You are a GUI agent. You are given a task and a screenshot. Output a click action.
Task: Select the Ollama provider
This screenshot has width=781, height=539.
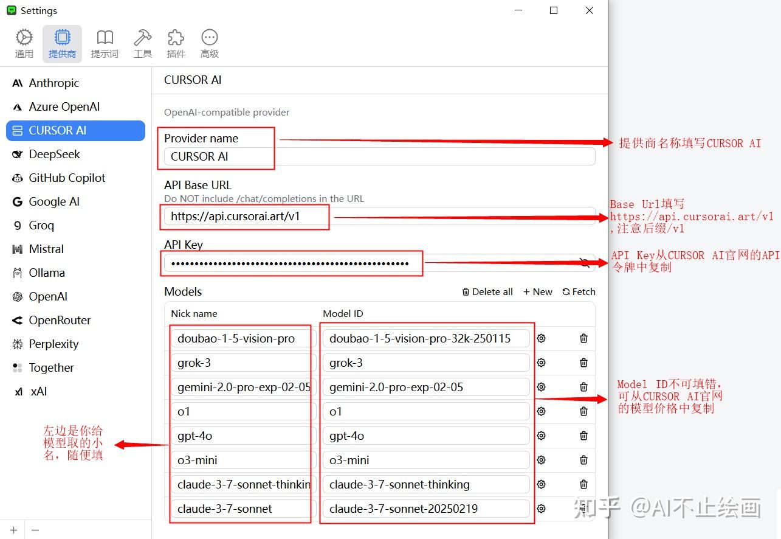point(75,273)
